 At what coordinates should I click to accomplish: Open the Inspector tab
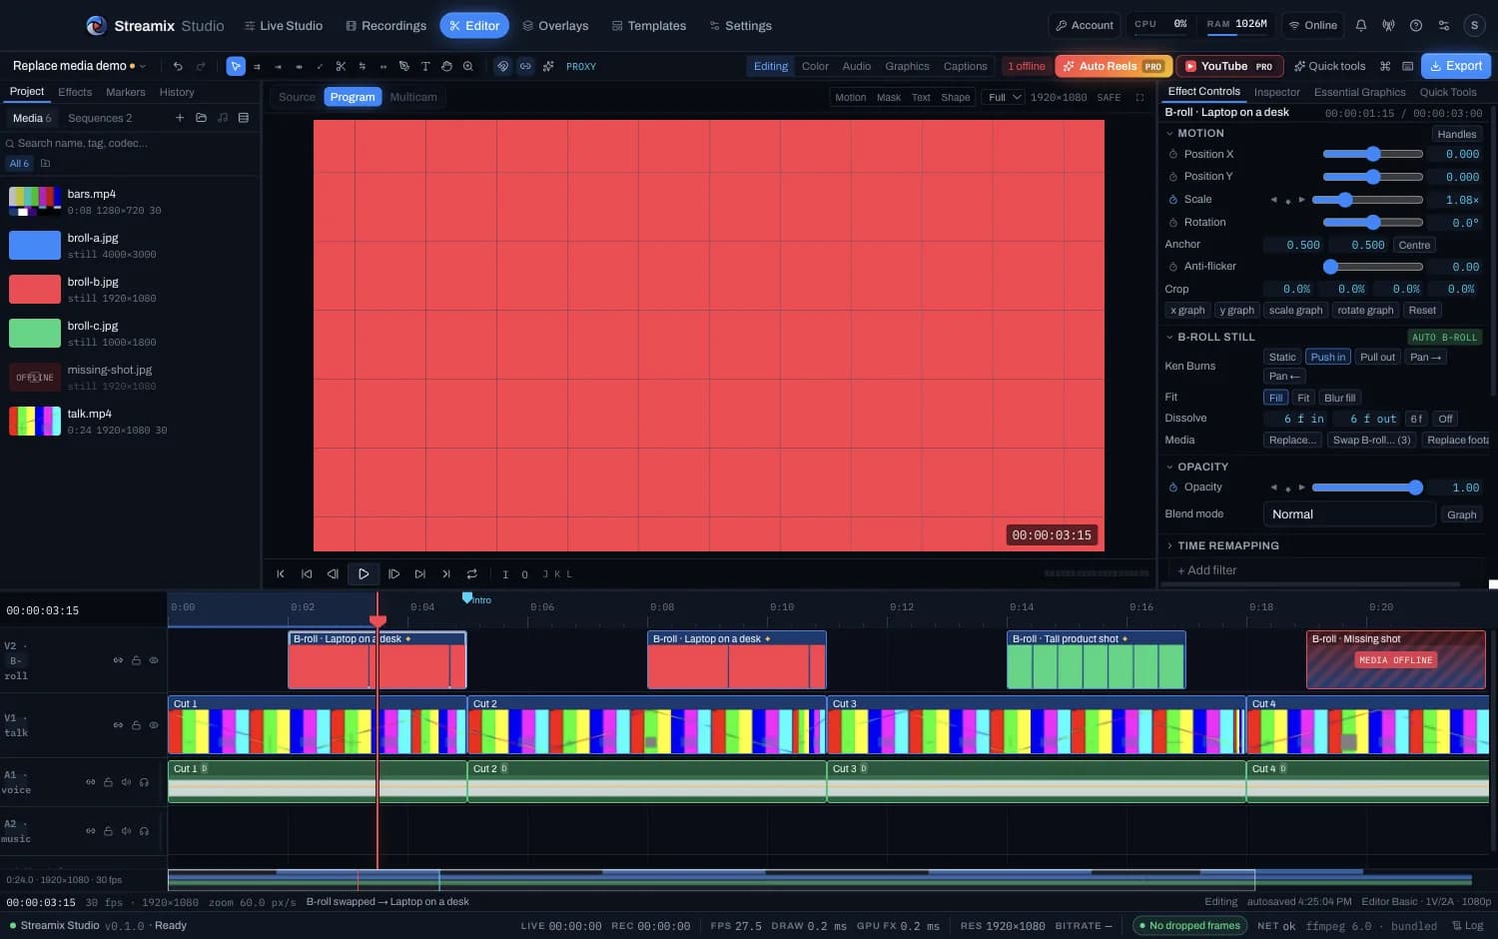[x=1276, y=92]
